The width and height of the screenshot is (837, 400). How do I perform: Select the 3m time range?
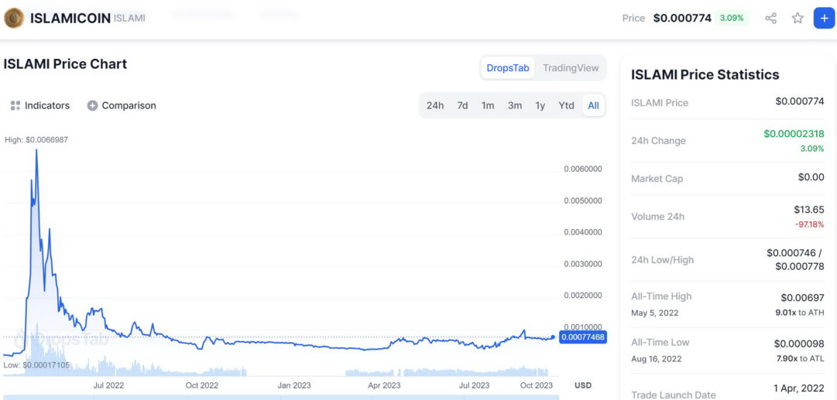[515, 105]
